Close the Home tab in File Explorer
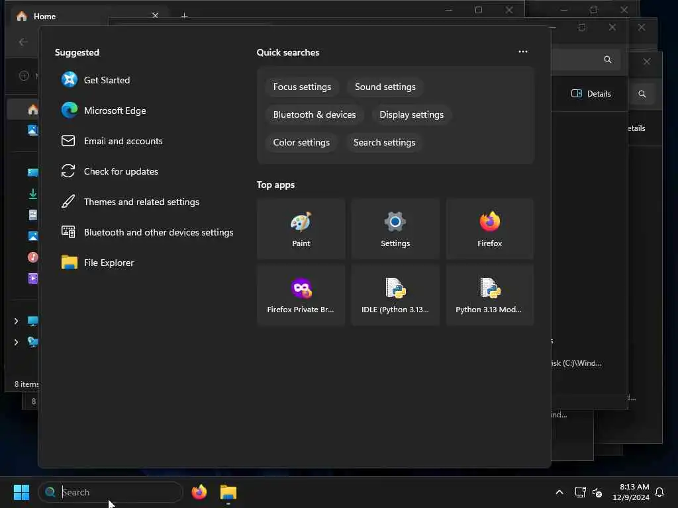Viewport: 678px width, 508px height. point(155,16)
